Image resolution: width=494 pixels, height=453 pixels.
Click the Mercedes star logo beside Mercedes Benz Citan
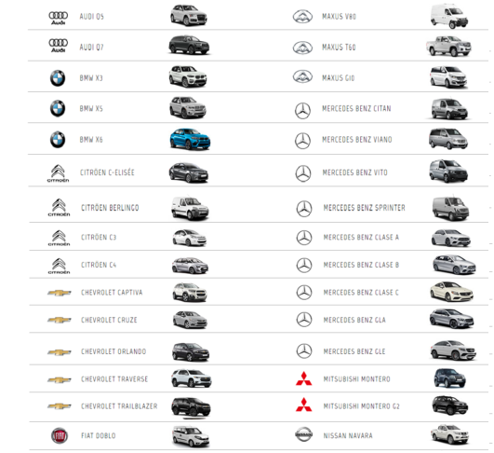coord(302,111)
